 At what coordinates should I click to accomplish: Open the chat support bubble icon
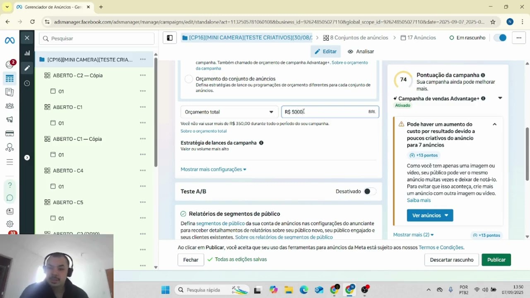pyautogui.click(x=10, y=198)
